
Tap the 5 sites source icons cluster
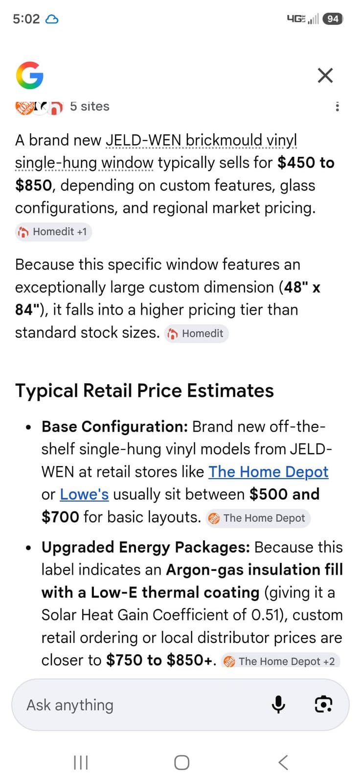click(40, 107)
